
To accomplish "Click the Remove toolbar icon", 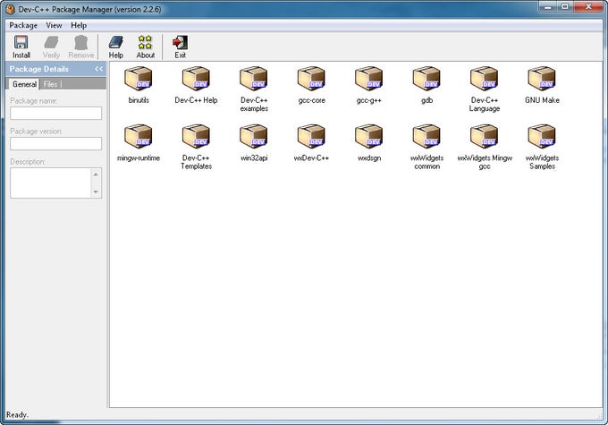I will pos(81,47).
